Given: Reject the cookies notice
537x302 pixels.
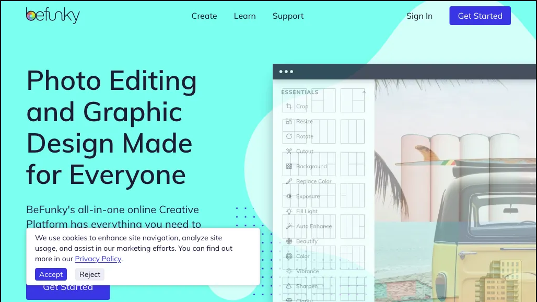Looking at the screenshot, I should click(x=90, y=274).
